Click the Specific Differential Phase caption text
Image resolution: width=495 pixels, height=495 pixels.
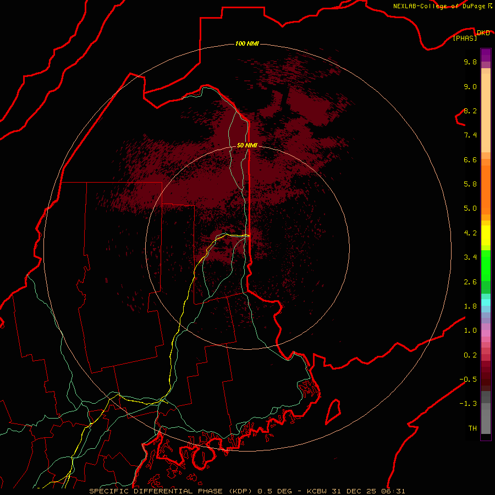[247, 491]
